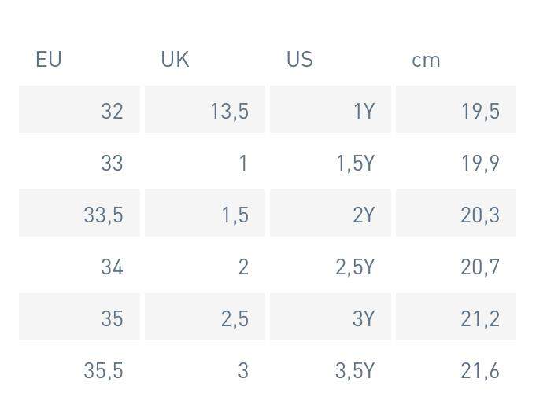Viewport: 558px width, 397px height.
Task: Click the UK column header
Action: pos(175,60)
